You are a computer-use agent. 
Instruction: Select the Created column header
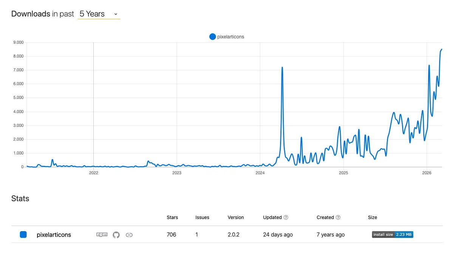pos(325,217)
